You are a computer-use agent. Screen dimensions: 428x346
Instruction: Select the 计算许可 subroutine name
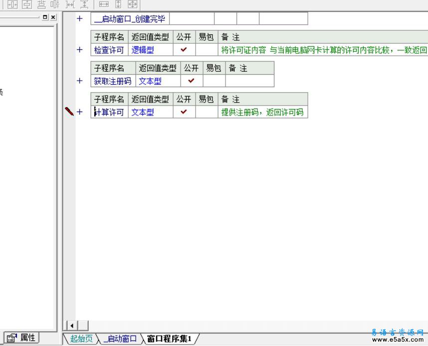click(x=109, y=112)
